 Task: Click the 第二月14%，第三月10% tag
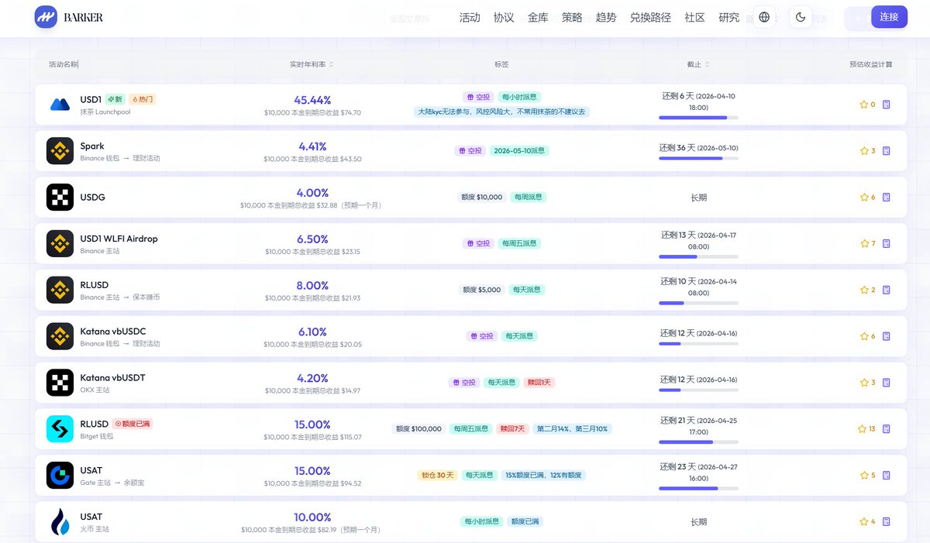[572, 429]
